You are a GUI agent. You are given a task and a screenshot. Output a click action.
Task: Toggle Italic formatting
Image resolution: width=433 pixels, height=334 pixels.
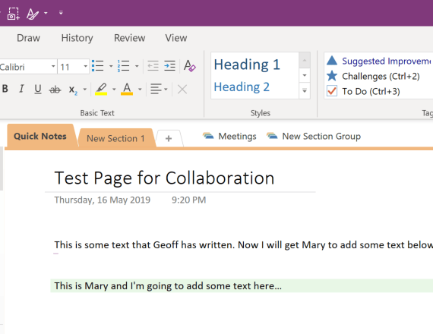click(x=21, y=89)
